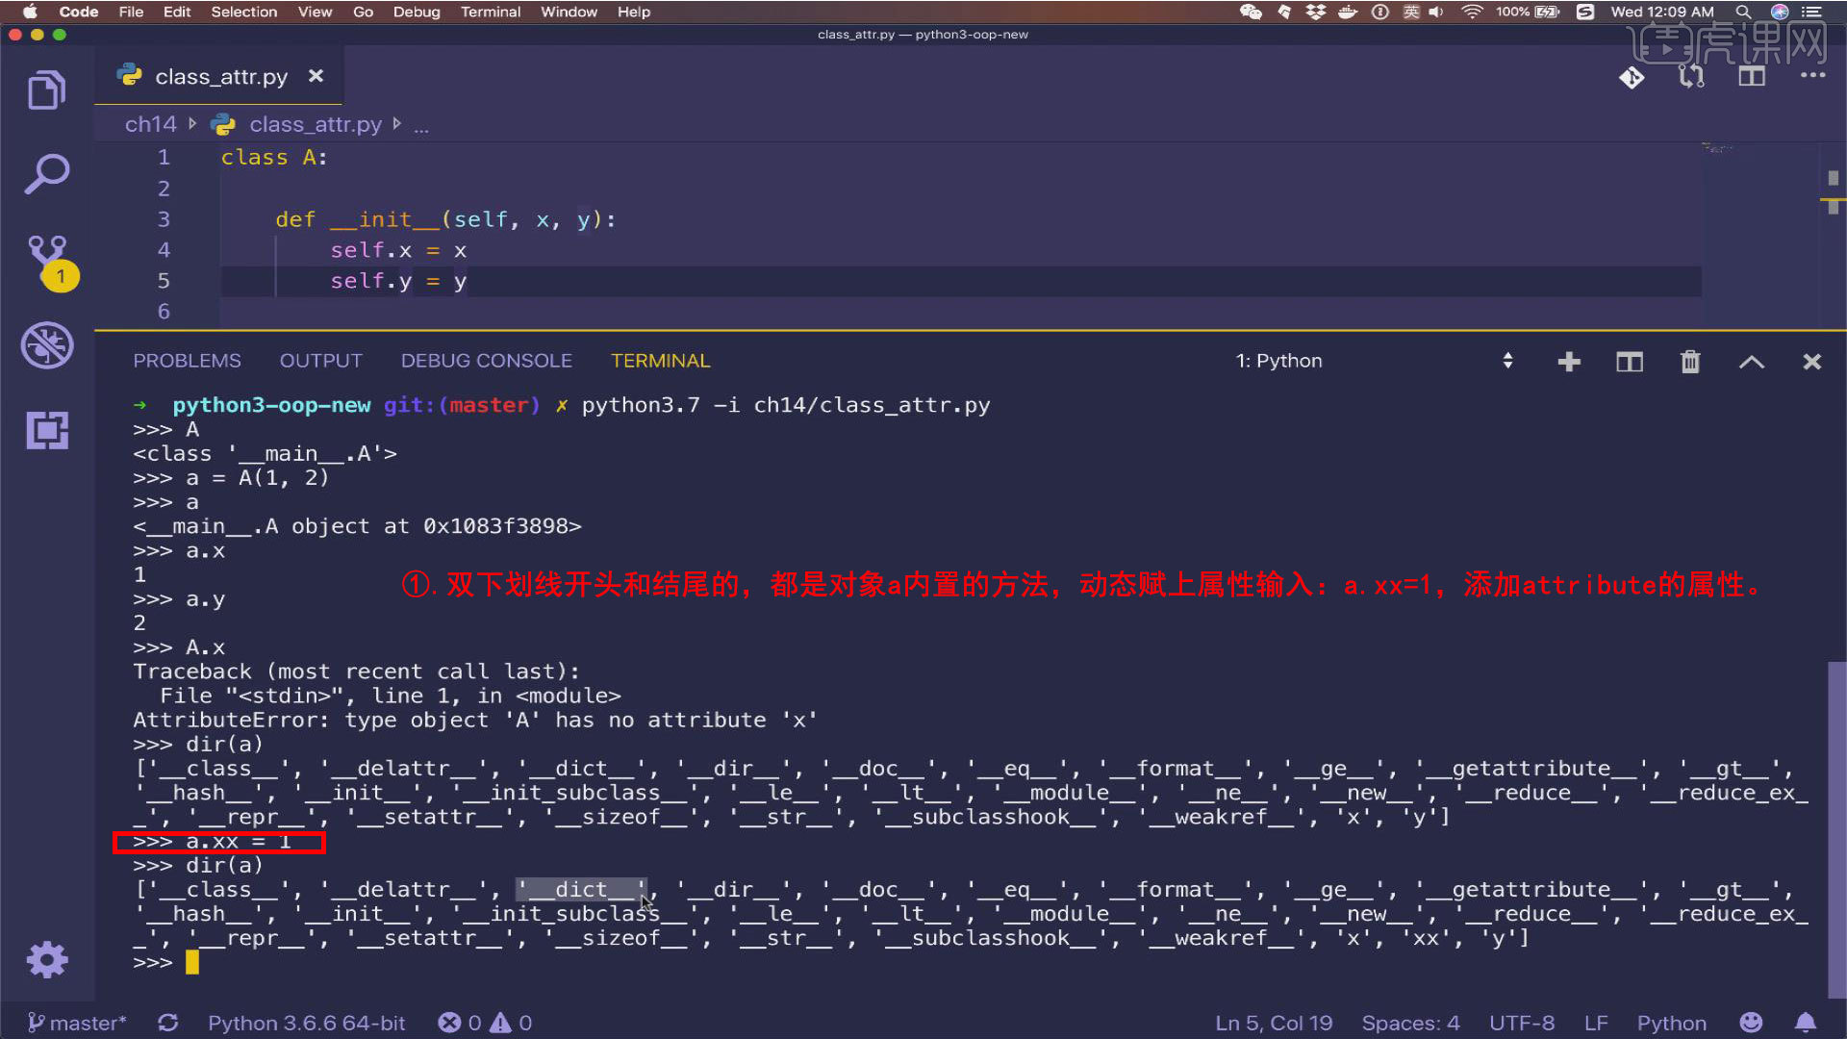Click the master* branch in status bar
This screenshot has height=1039, width=1847.
click(x=77, y=1023)
